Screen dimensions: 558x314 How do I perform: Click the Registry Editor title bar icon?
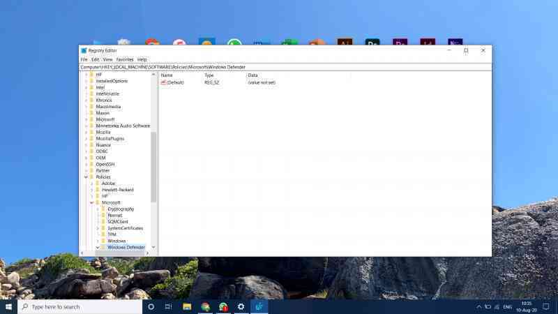tap(84, 50)
